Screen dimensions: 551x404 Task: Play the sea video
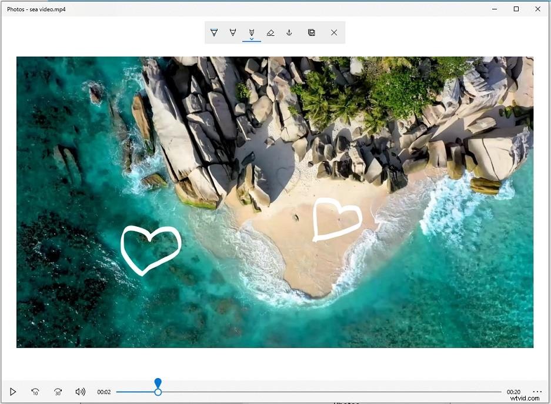13,391
